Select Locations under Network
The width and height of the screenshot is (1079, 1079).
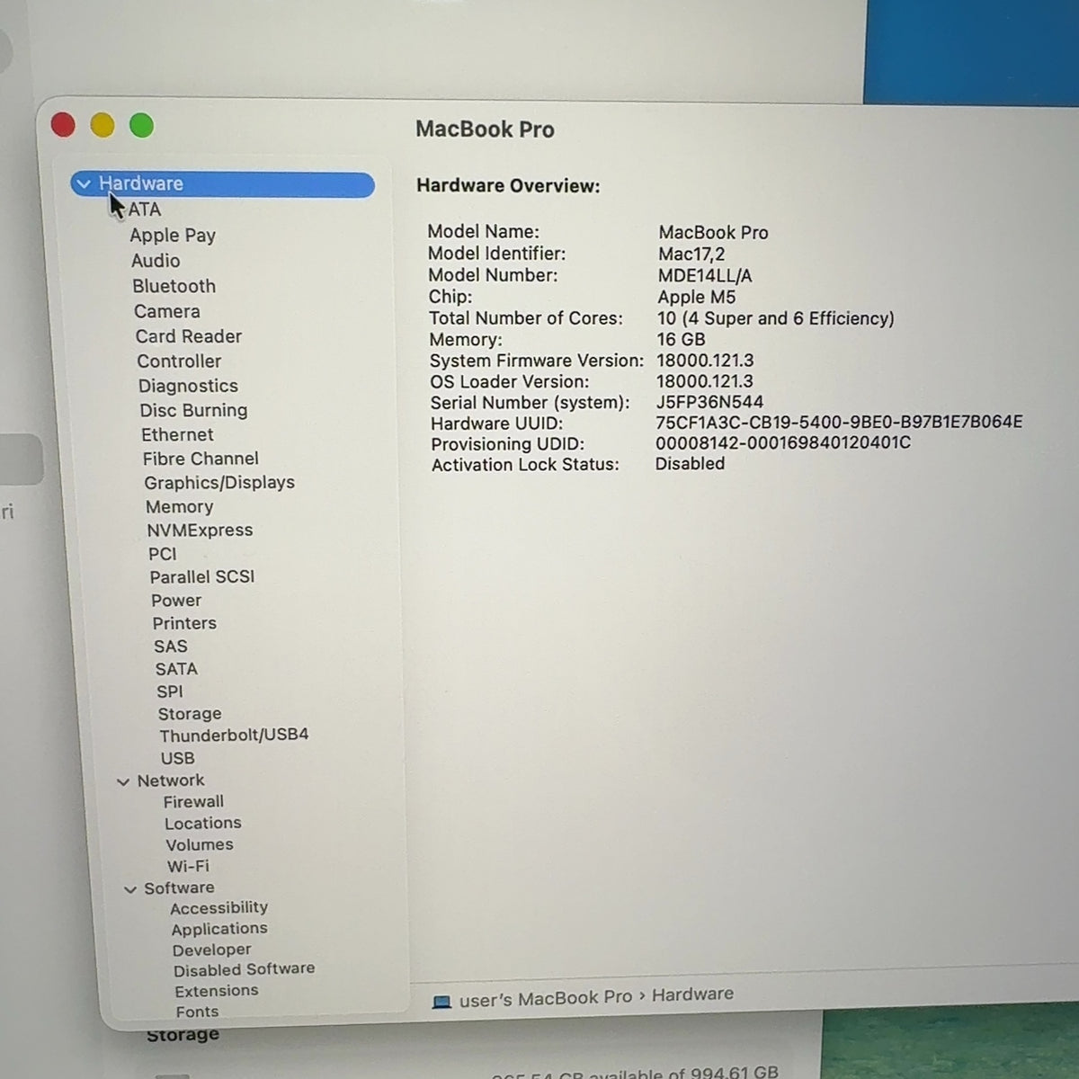point(203,824)
